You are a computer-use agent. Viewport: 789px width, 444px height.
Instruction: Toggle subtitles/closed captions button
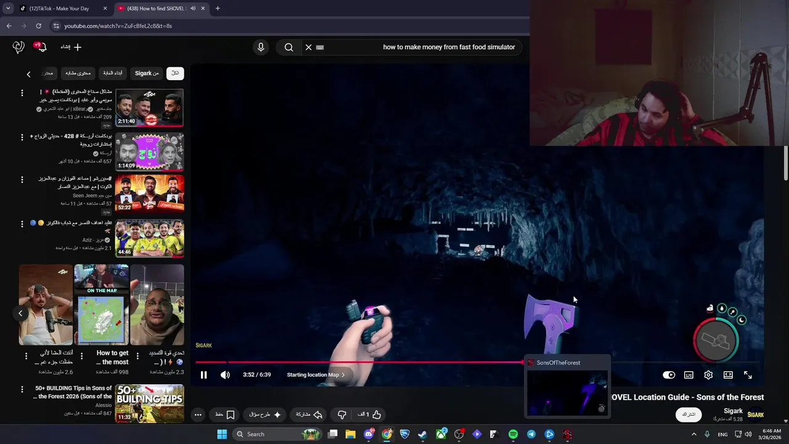coord(689,375)
